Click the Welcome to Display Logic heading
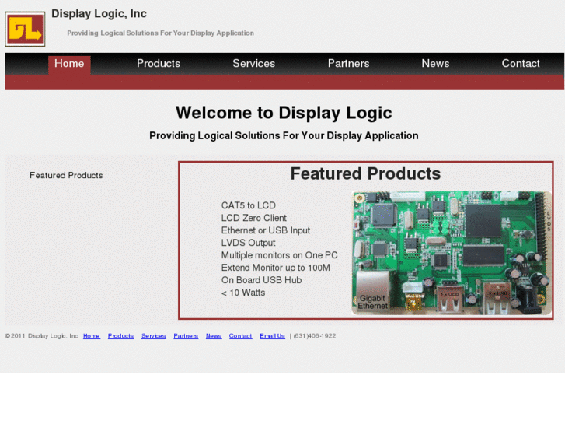Screen dimensions: 565x424 pos(284,113)
